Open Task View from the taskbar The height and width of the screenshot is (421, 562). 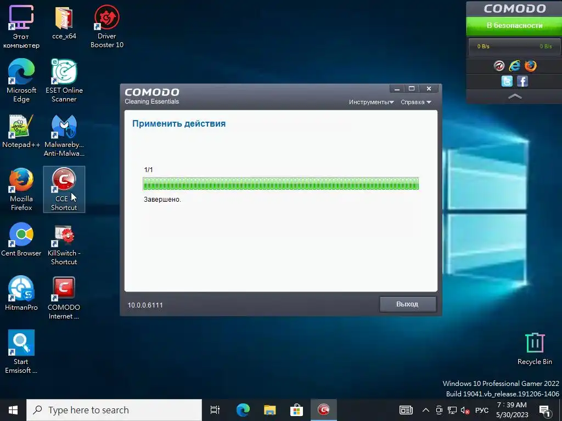coord(215,410)
